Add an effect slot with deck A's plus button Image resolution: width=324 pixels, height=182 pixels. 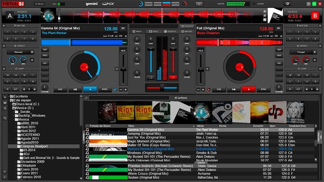pos(32,60)
